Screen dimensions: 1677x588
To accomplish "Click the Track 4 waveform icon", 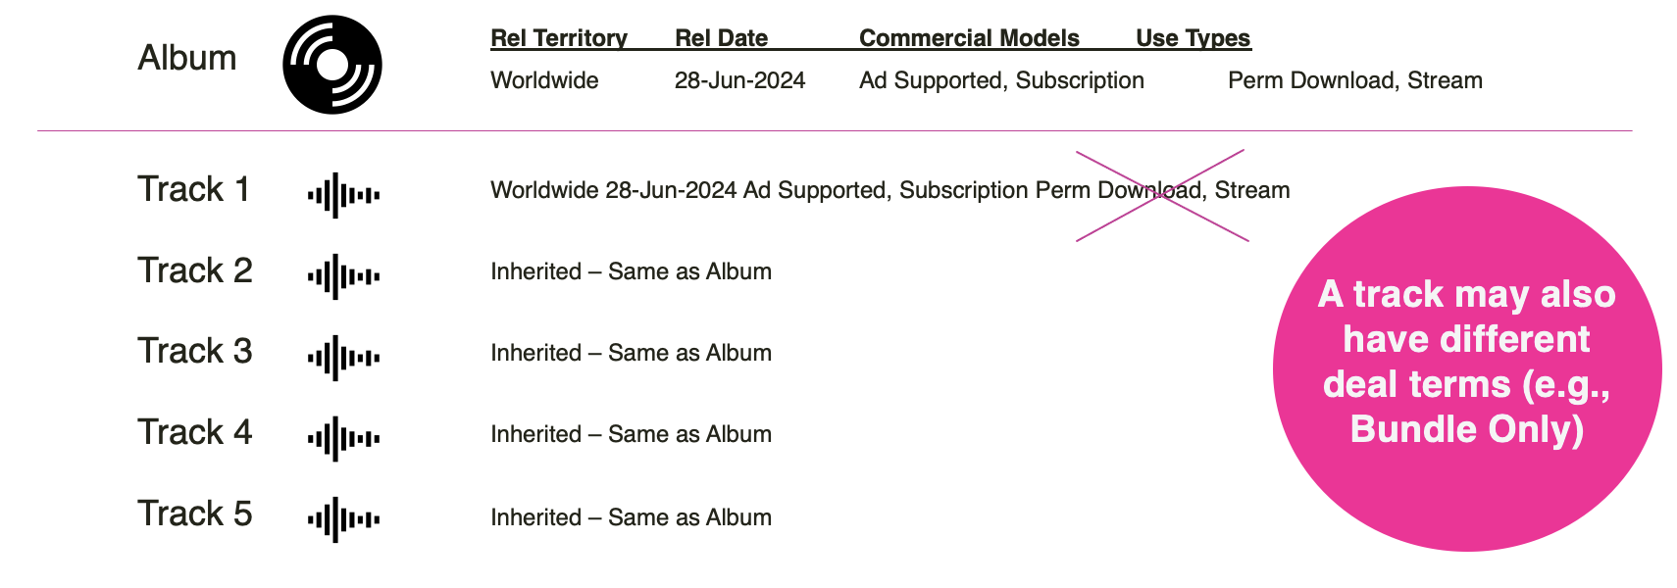I will 343,438.
